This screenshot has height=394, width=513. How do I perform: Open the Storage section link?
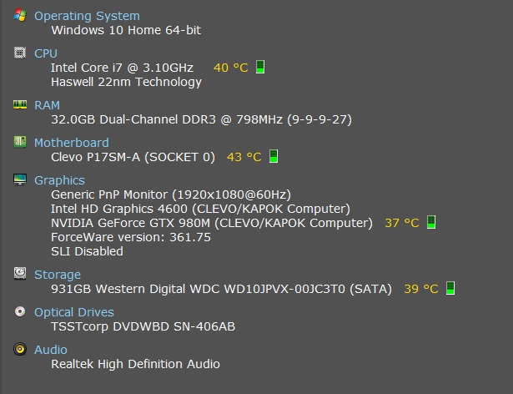pyautogui.click(x=58, y=275)
